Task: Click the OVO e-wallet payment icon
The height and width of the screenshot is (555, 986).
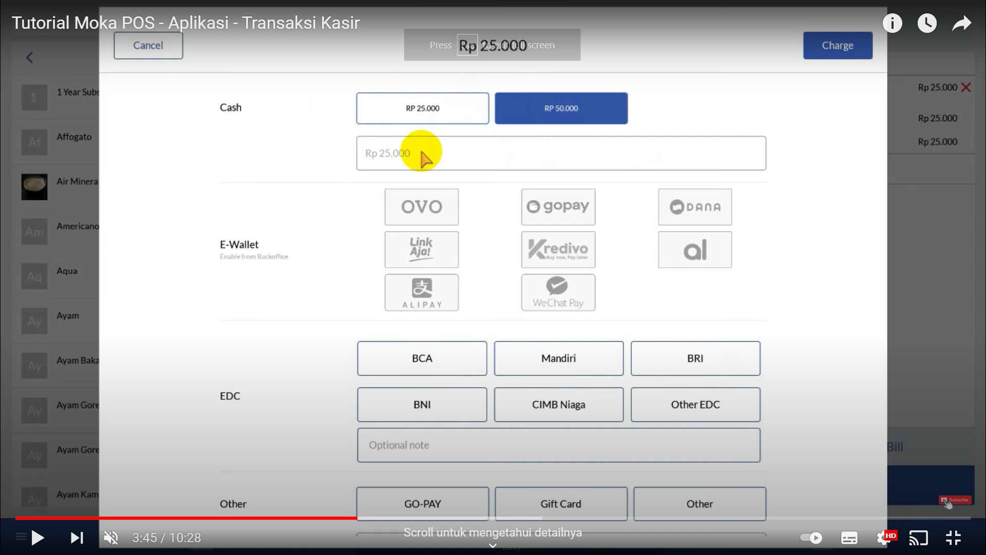Action: tap(421, 207)
